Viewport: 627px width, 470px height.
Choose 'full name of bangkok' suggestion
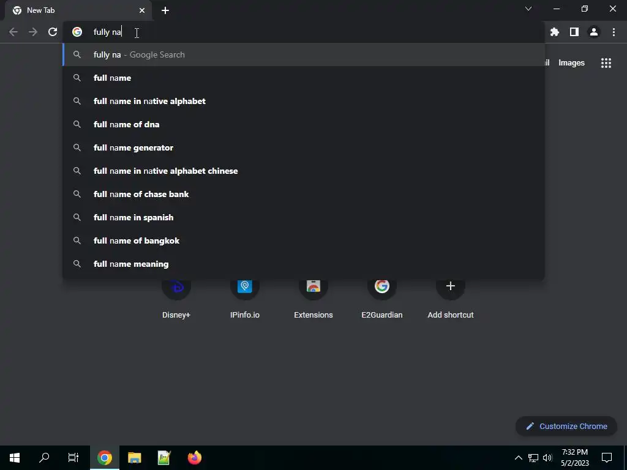304,240
